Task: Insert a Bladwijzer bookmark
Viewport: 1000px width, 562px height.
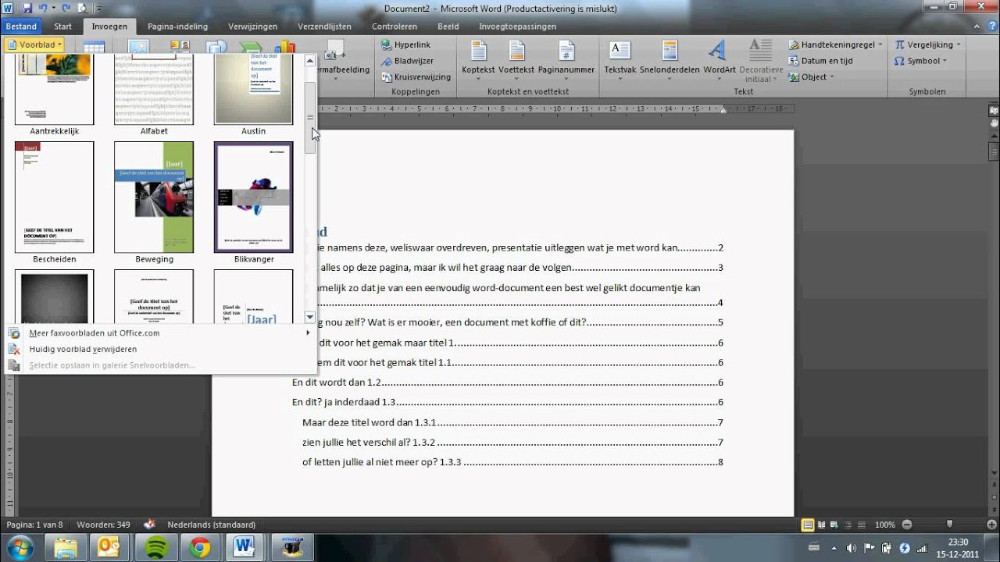Action: coord(406,61)
